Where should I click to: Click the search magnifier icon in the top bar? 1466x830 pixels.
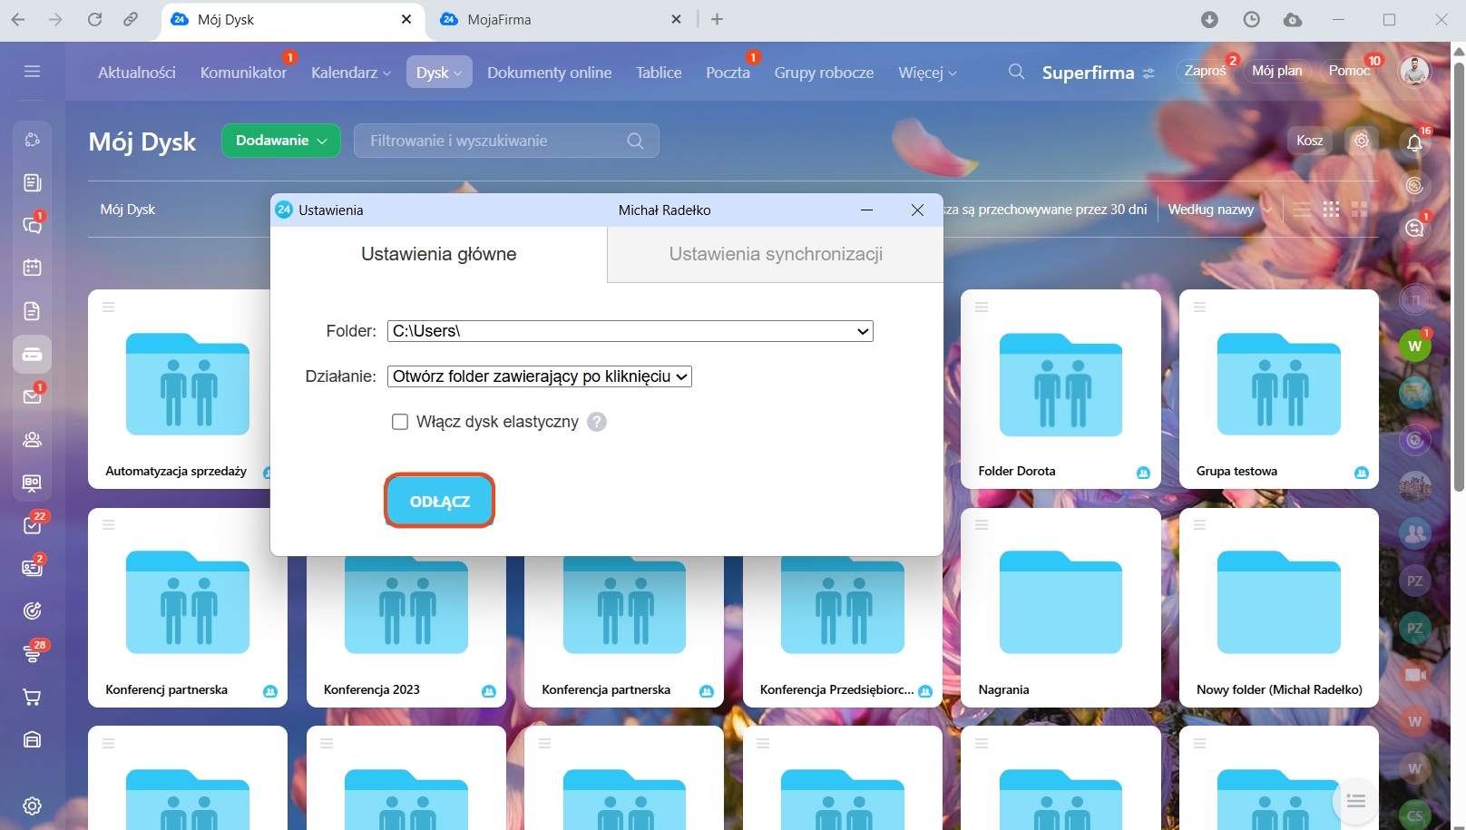pyautogui.click(x=1016, y=72)
